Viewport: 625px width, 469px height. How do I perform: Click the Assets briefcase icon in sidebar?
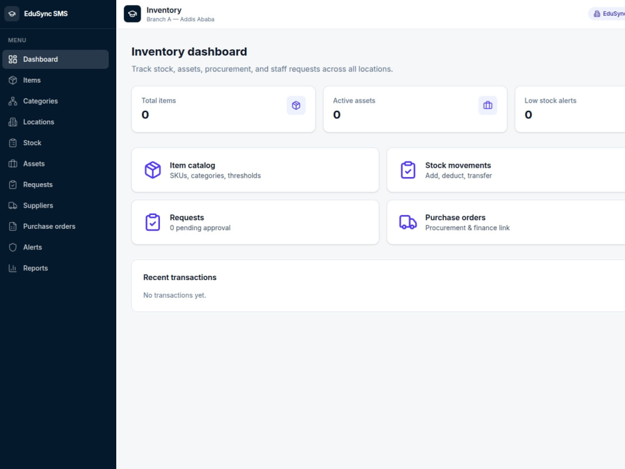[12, 164]
